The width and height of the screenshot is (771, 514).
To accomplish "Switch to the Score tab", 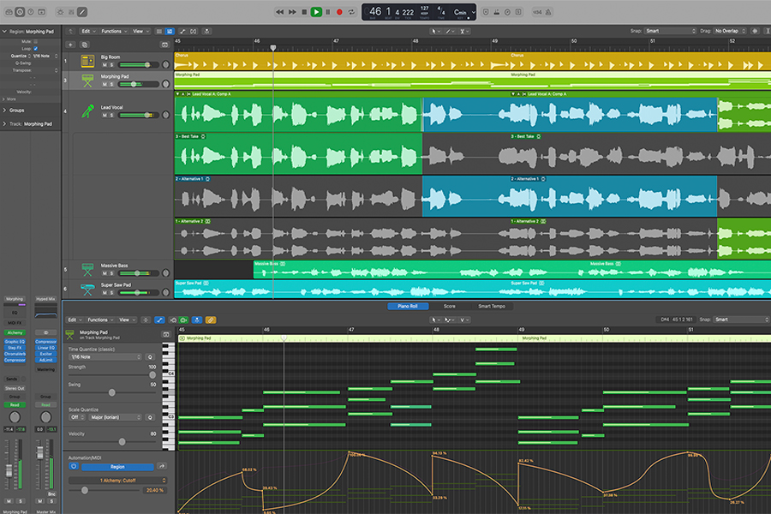I will tap(450, 306).
